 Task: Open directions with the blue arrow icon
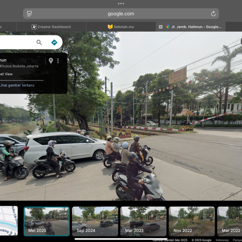(x=54, y=43)
